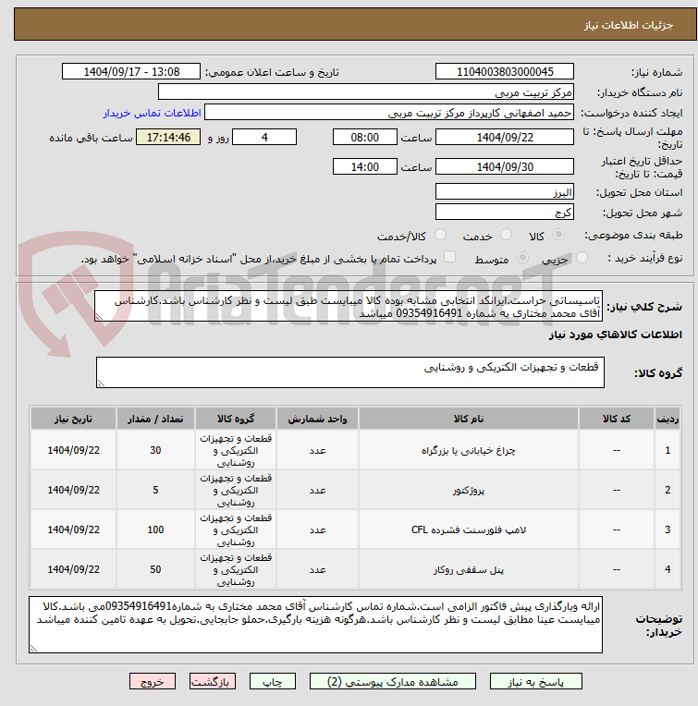Click the response deadline time 08:00 field
Screen dimensions: 698x706
[x=365, y=137]
